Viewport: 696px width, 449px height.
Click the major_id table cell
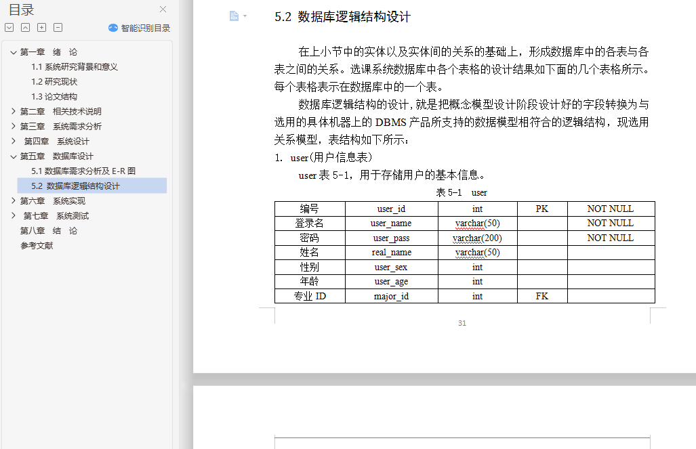pyautogui.click(x=392, y=296)
